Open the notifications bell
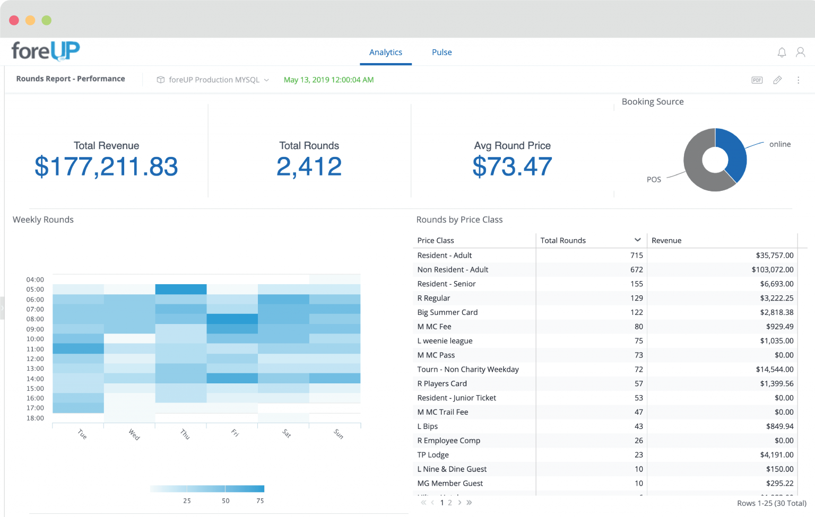 tap(782, 52)
